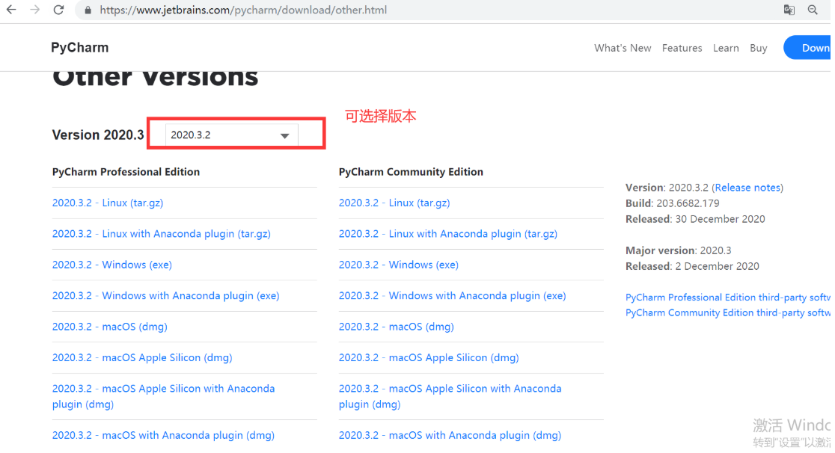This screenshot has height=453, width=835.
Task: Download Professional 2020.3.2 Windows (exe)
Action: pyautogui.click(x=111, y=265)
